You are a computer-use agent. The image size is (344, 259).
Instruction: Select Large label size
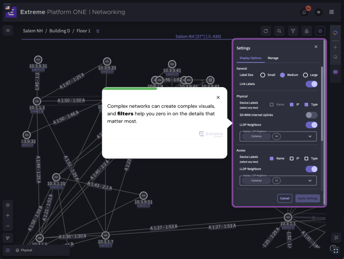point(305,75)
